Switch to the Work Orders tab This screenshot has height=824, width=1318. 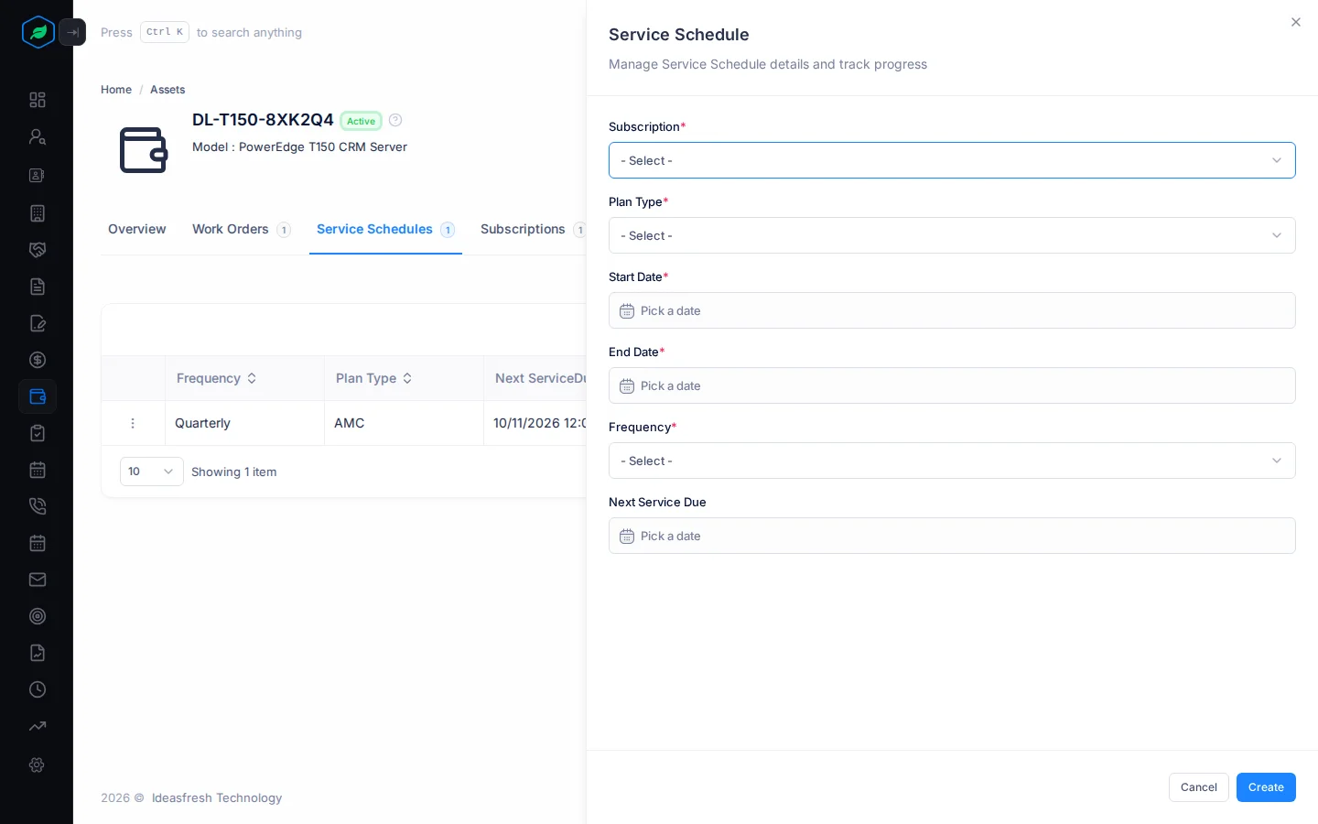click(x=242, y=229)
